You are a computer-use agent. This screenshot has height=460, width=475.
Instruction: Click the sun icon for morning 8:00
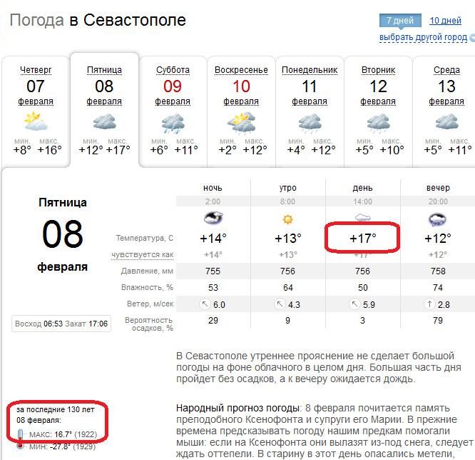(x=288, y=219)
